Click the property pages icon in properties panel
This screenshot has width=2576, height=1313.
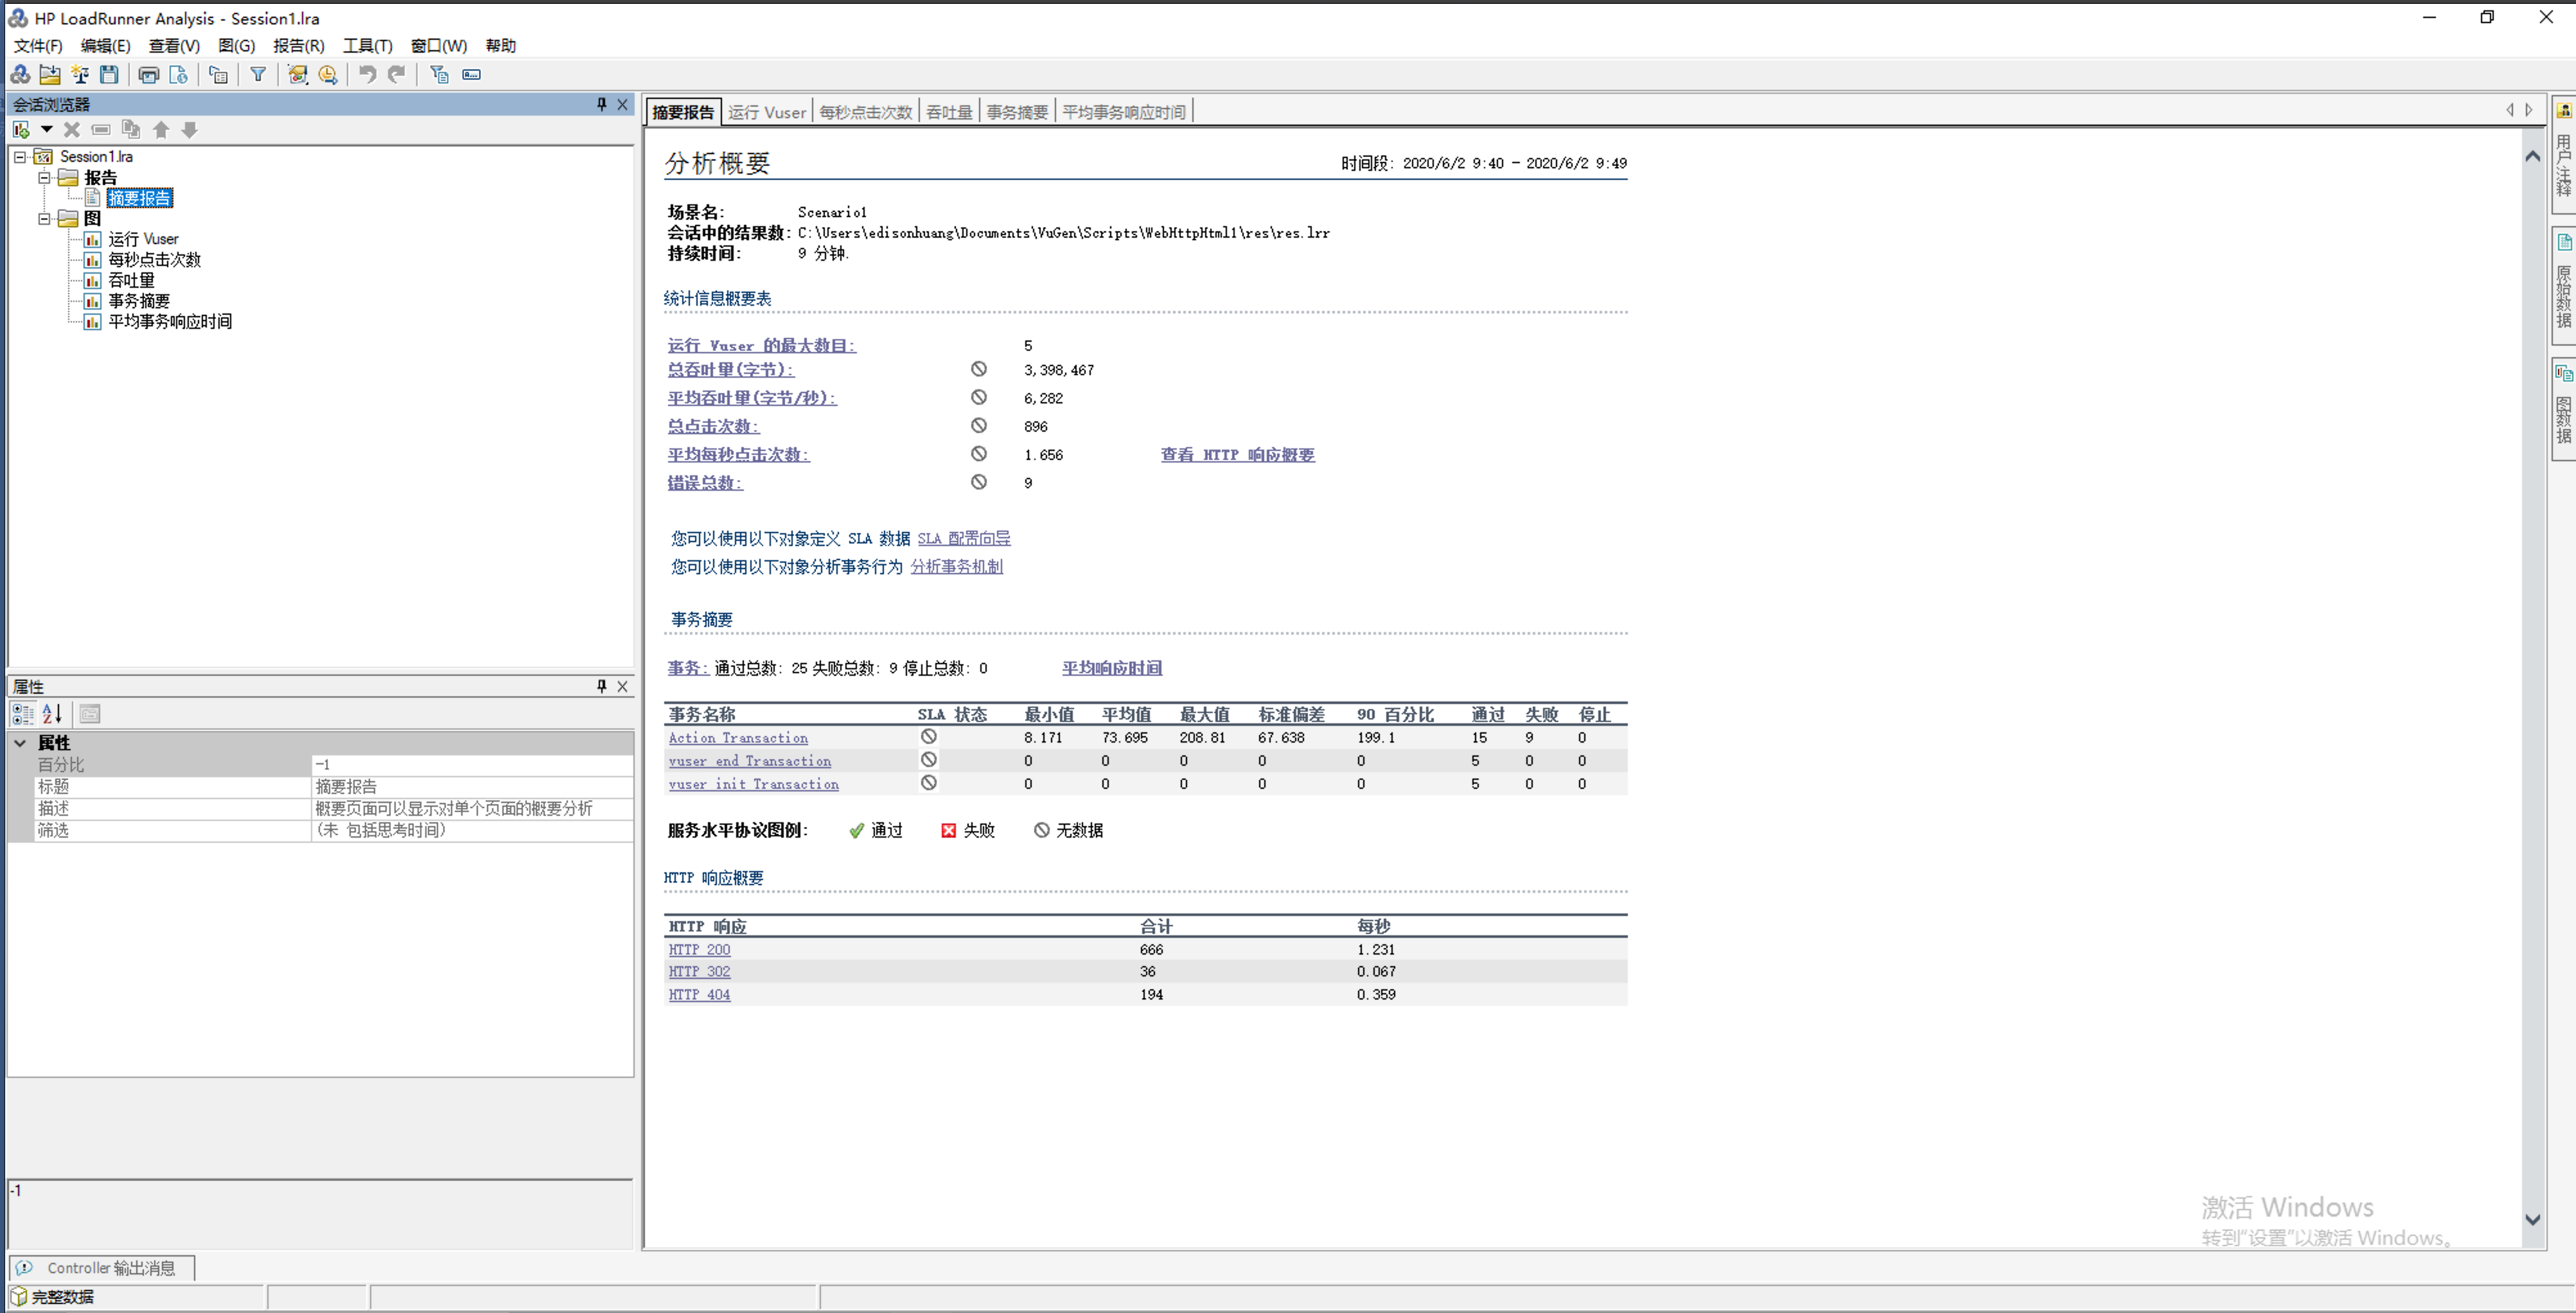coord(90,714)
